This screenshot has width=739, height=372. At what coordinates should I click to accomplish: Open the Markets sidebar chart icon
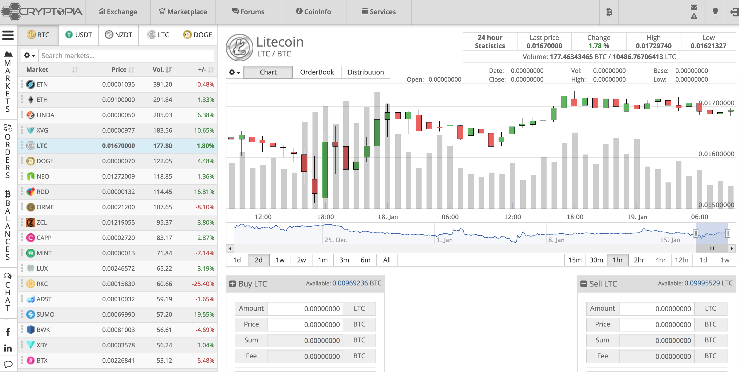tap(8, 54)
